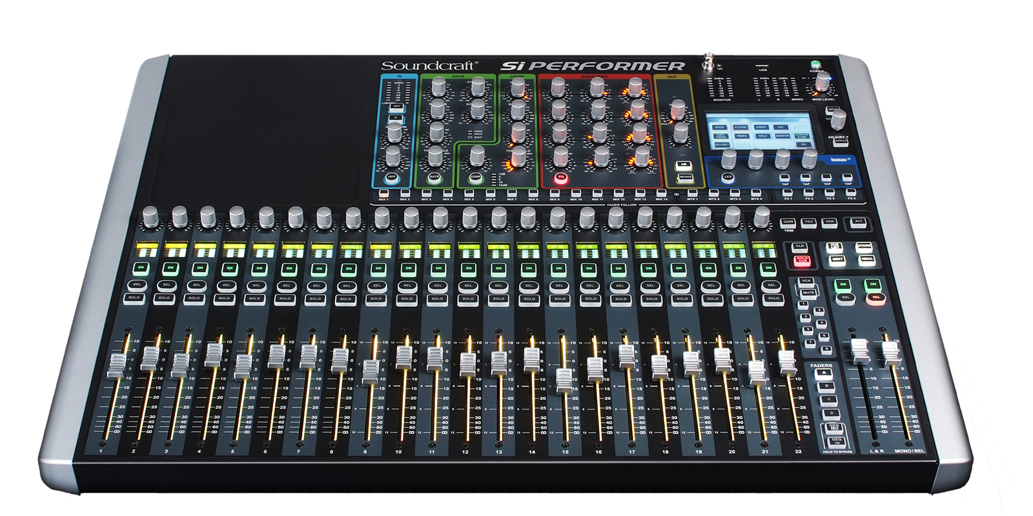This screenshot has height=516, width=1033.
Task: Enable the COMP compressor button
Action: [475, 177]
